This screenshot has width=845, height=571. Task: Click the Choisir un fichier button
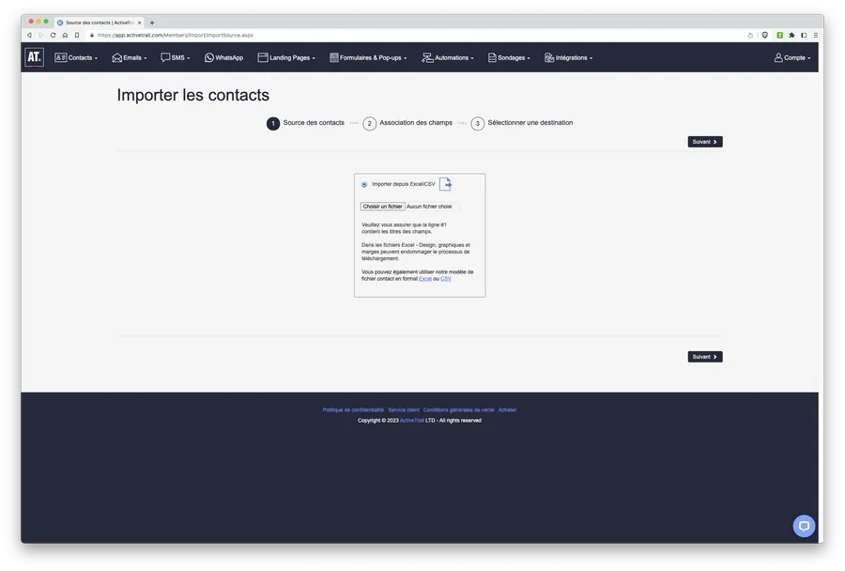[383, 207]
